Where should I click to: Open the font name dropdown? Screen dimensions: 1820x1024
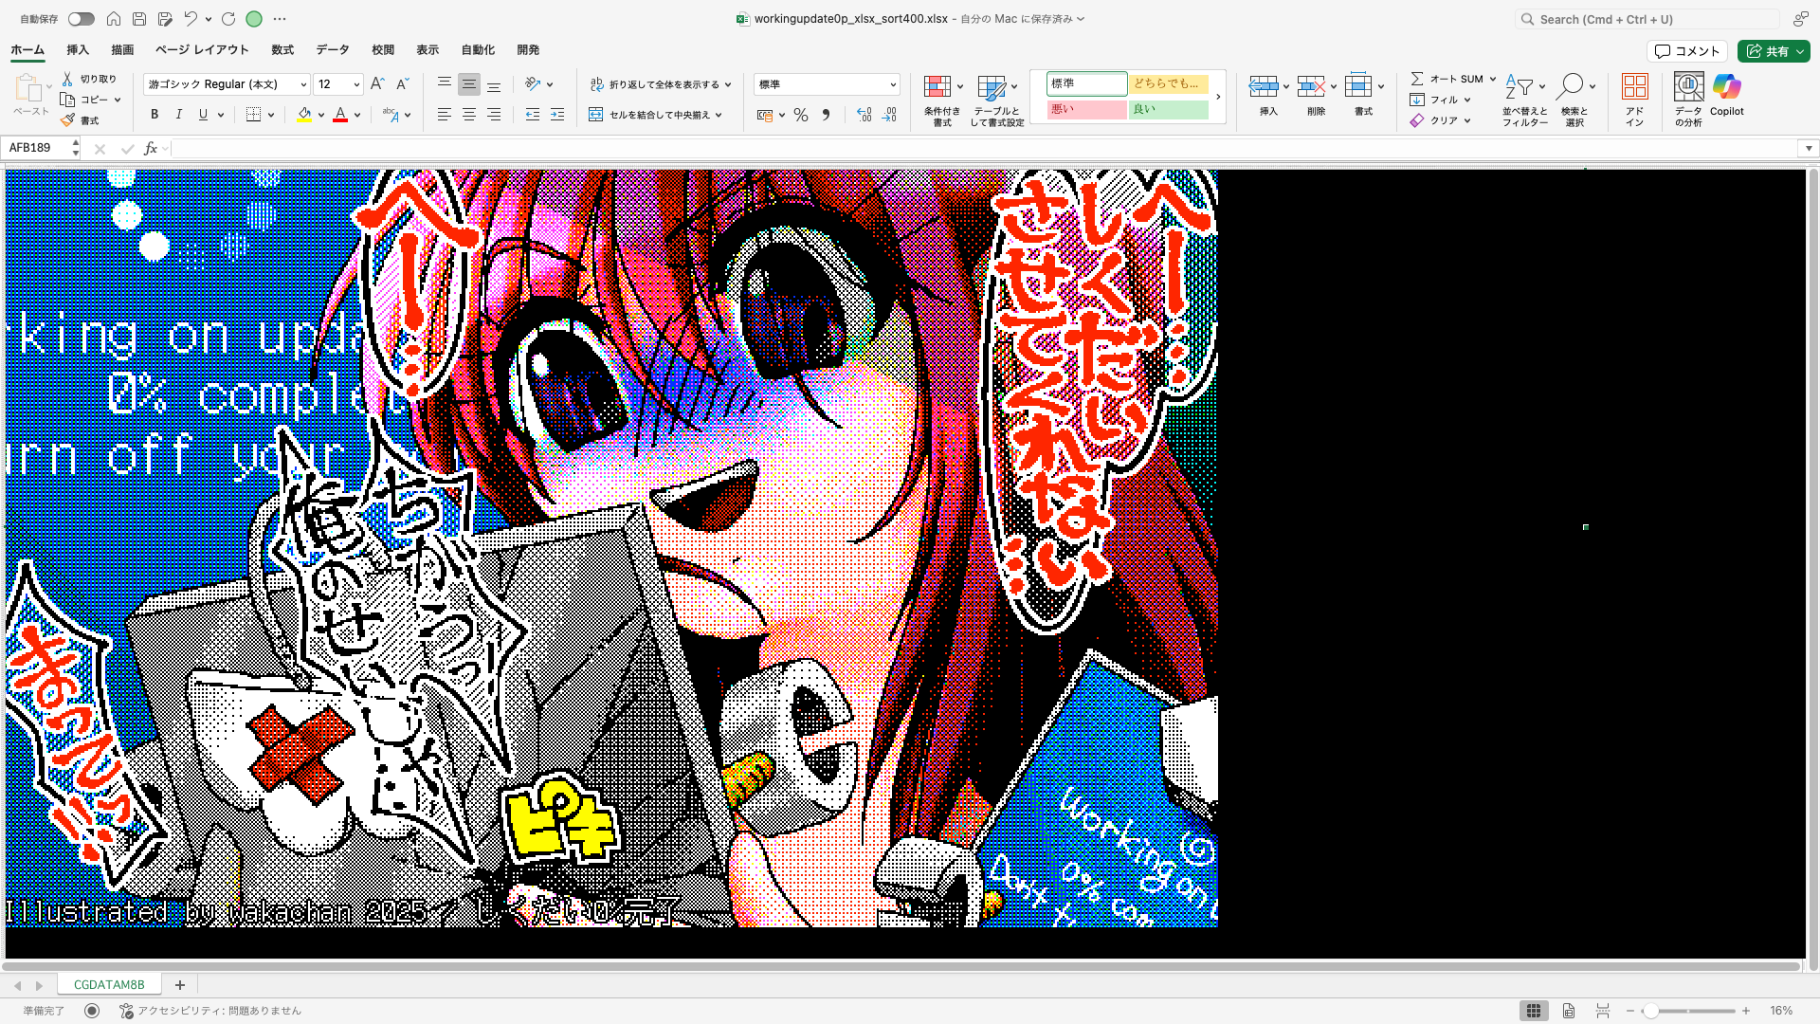303,84
